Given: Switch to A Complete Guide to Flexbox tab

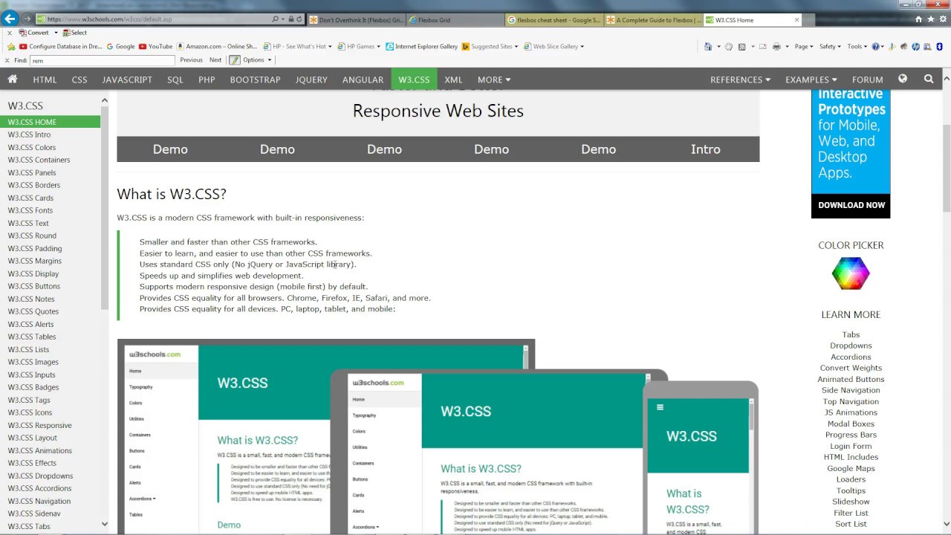Looking at the screenshot, I should [654, 20].
